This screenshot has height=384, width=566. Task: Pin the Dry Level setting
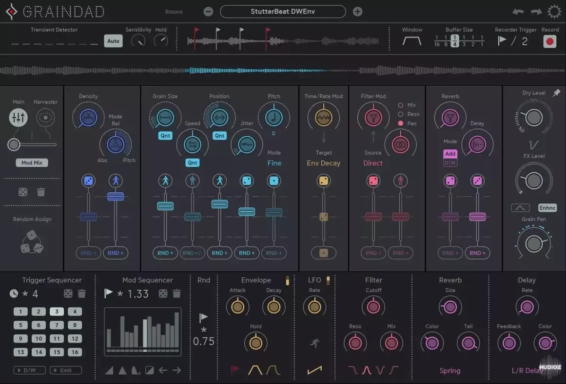(556, 92)
